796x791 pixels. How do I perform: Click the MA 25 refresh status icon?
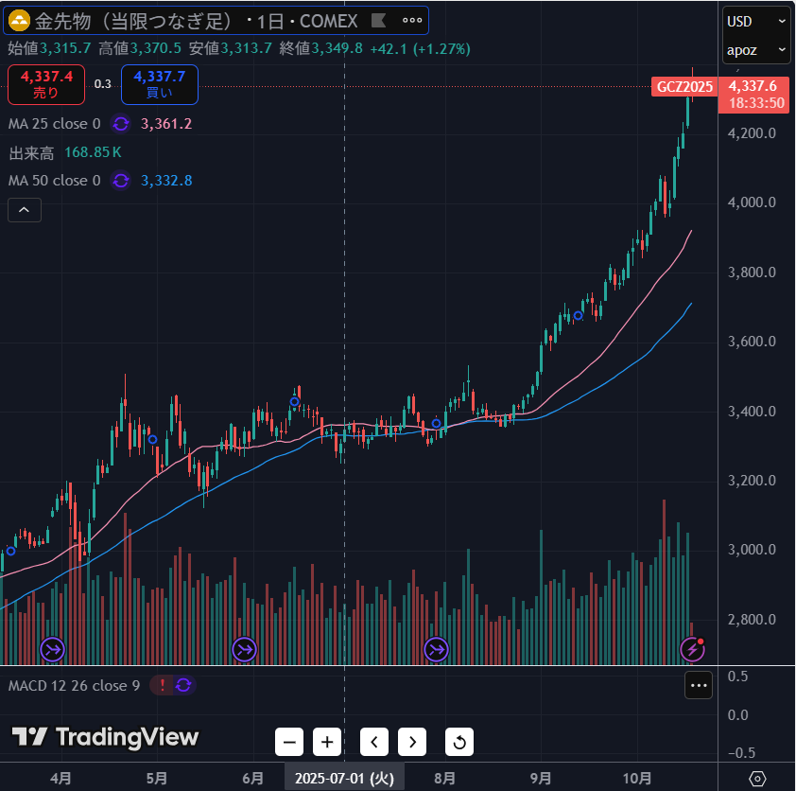(x=121, y=124)
